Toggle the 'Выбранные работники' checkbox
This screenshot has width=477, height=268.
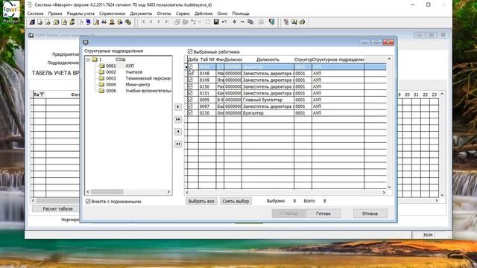pyautogui.click(x=190, y=51)
